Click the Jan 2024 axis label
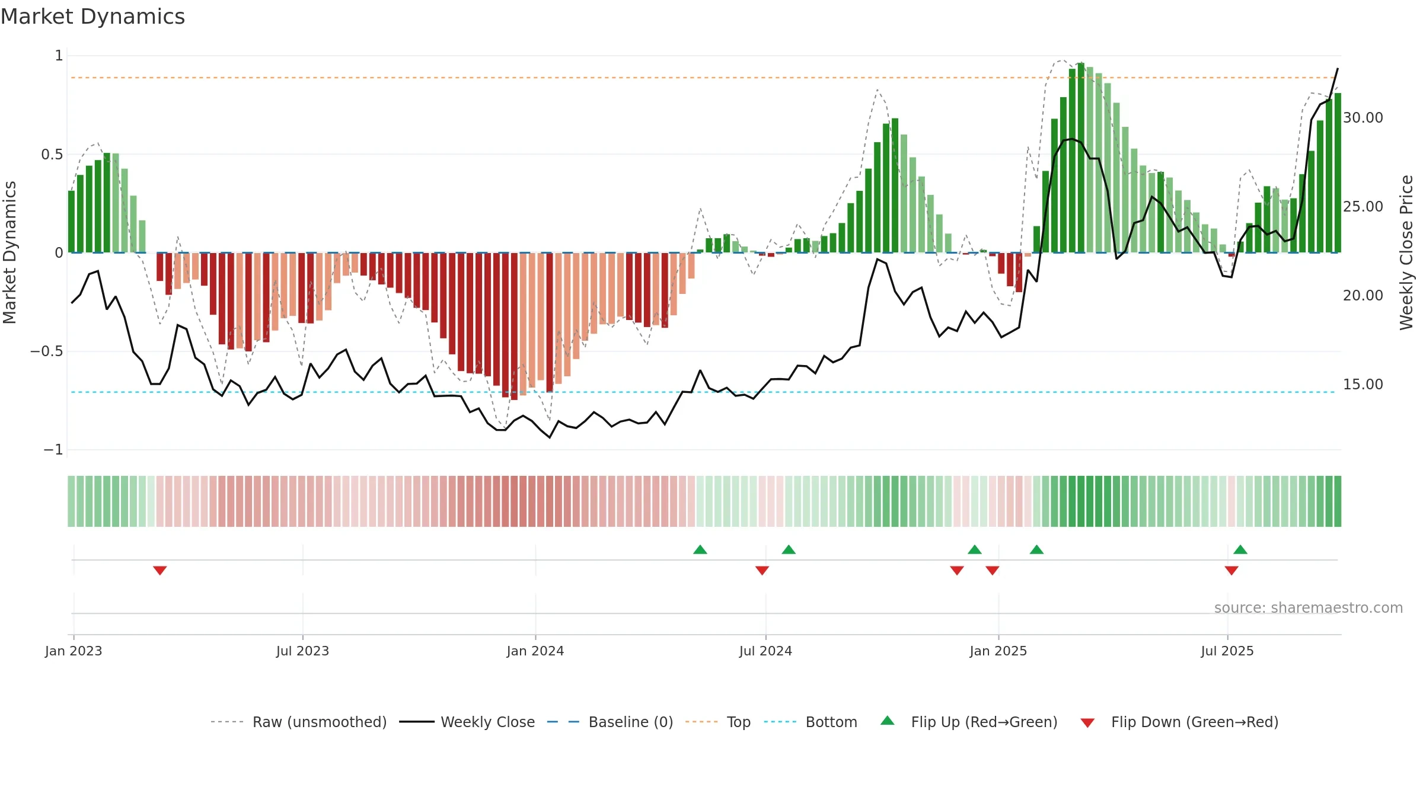Image resolution: width=1423 pixels, height=800 pixels. 535,651
